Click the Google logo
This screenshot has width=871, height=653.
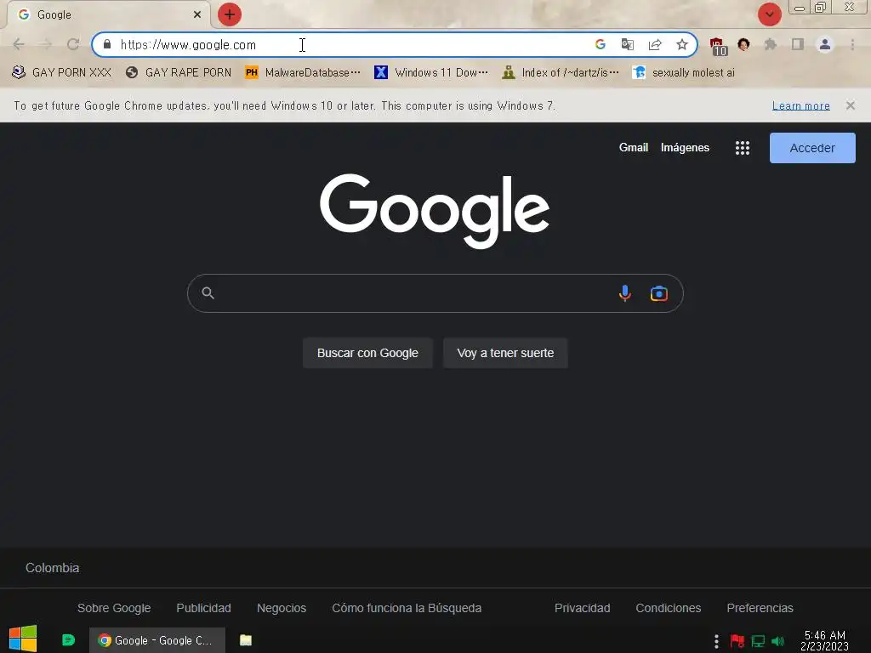(435, 211)
